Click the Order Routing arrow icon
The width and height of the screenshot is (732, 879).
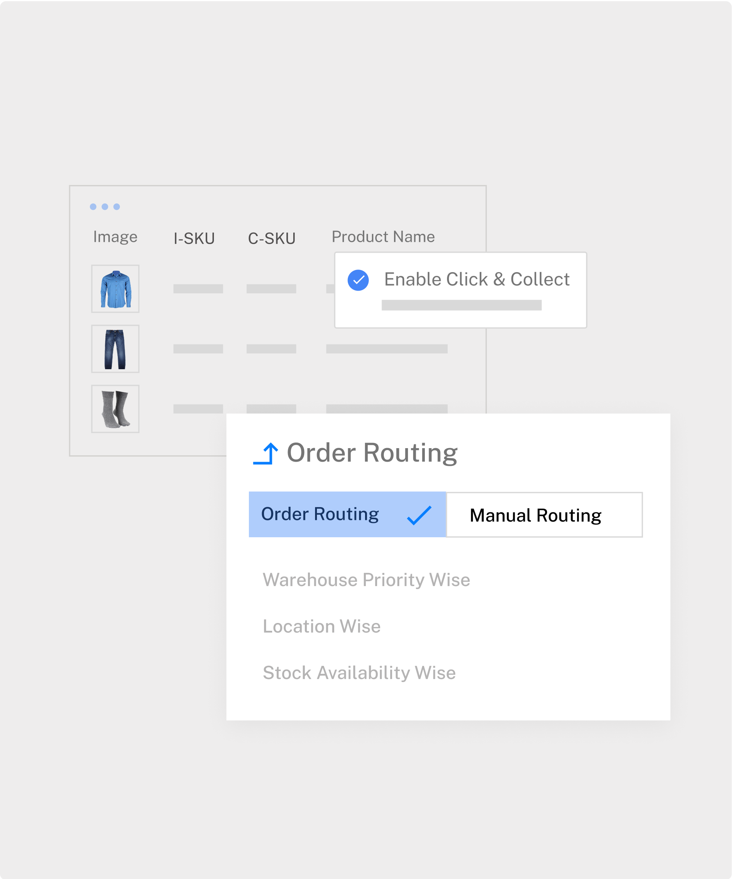tap(266, 453)
